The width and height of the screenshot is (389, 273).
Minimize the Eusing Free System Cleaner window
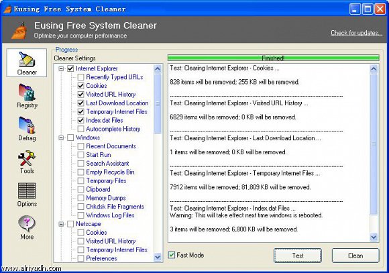[355, 9]
